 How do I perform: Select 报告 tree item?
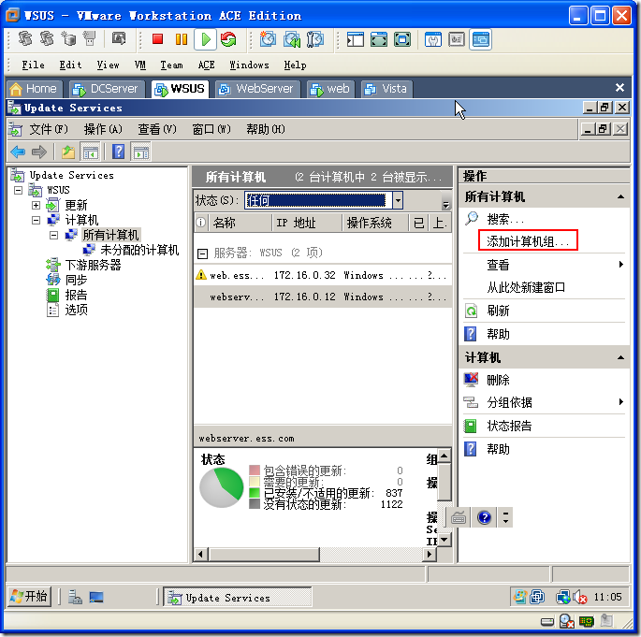pos(76,295)
